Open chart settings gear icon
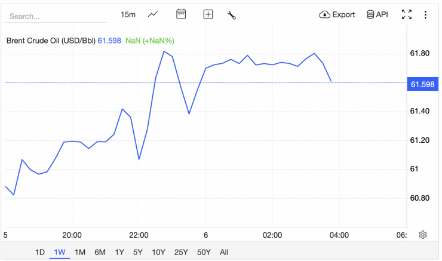 click(423, 235)
